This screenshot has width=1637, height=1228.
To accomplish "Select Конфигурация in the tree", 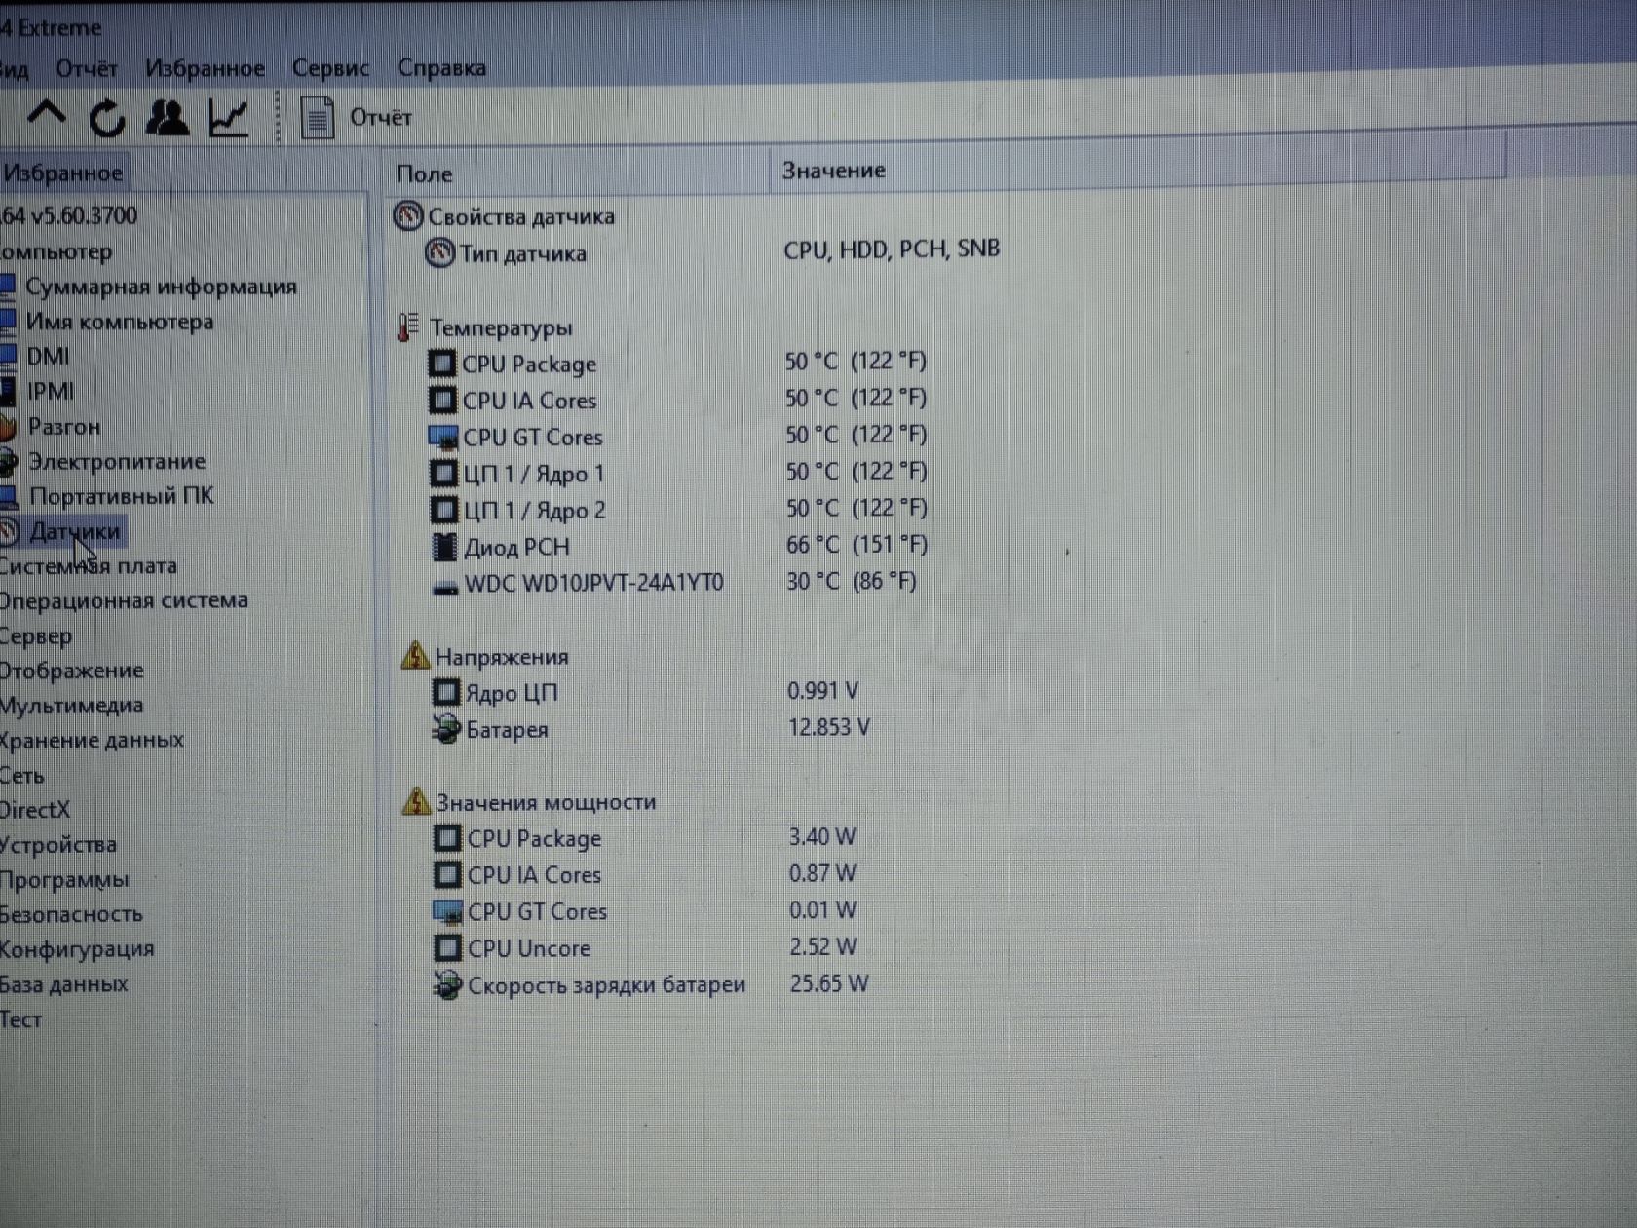I will [x=77, y=949].
